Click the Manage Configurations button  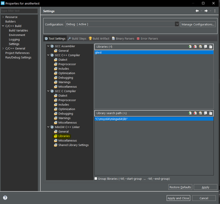click(198, 24)
